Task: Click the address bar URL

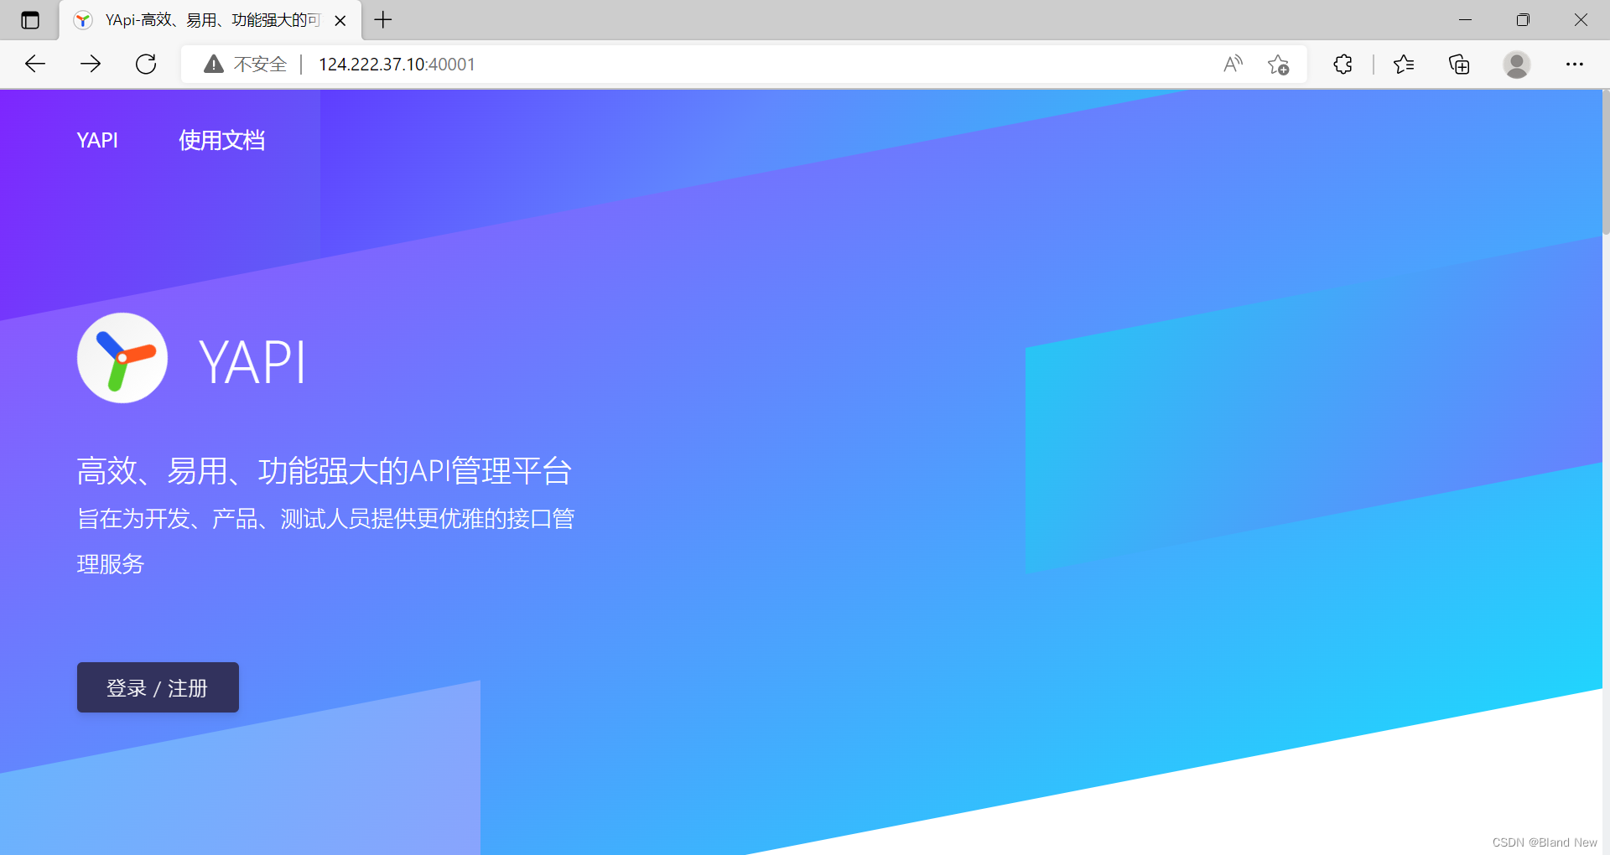Action: pos(397,65)
